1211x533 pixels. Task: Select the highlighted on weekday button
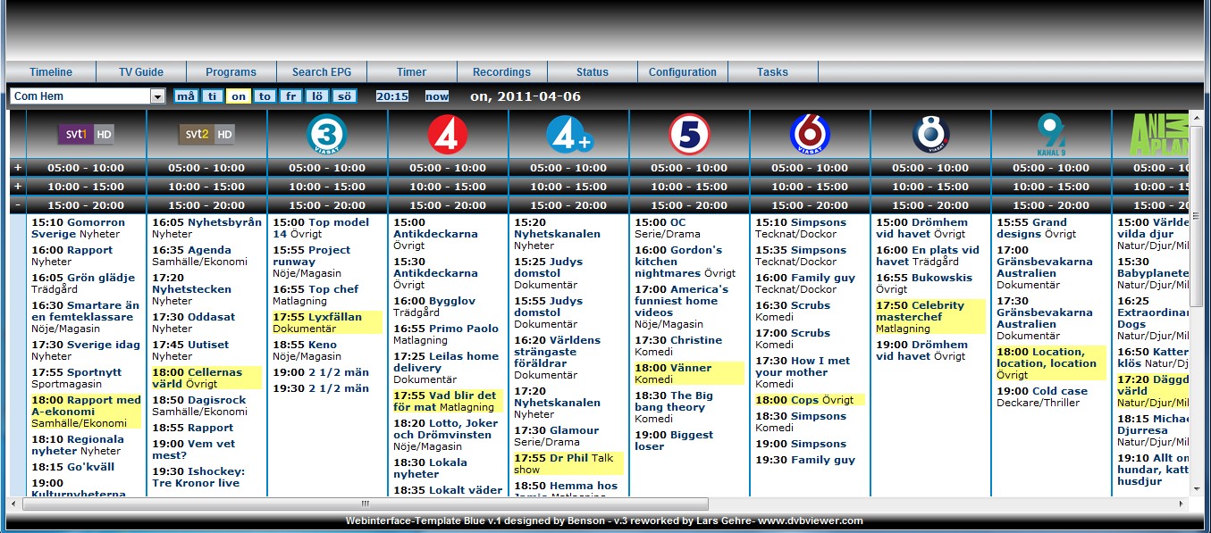click(x=239, y=96)
